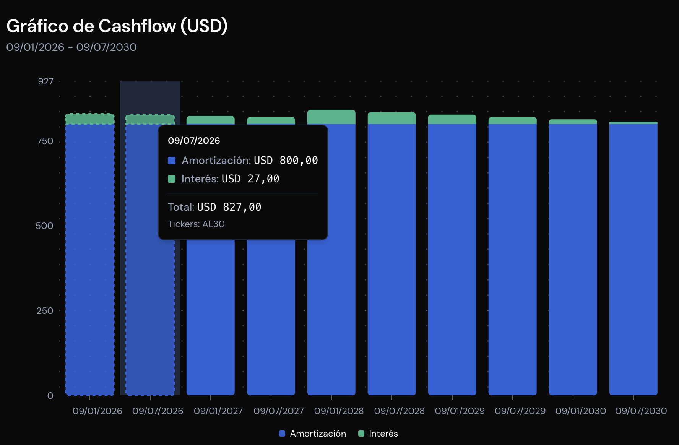The height and width of the screenshot is (445, 679).
Task: Click the blue bar for 09/07/2030
Action: point(634,260)
